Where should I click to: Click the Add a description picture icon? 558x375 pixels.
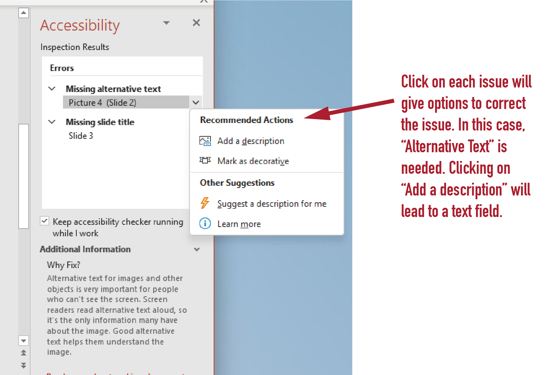click(x=205, y=141)
